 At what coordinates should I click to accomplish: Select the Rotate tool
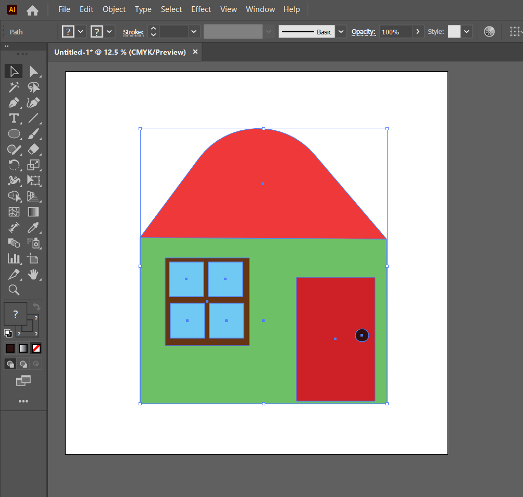pos(14,165)
